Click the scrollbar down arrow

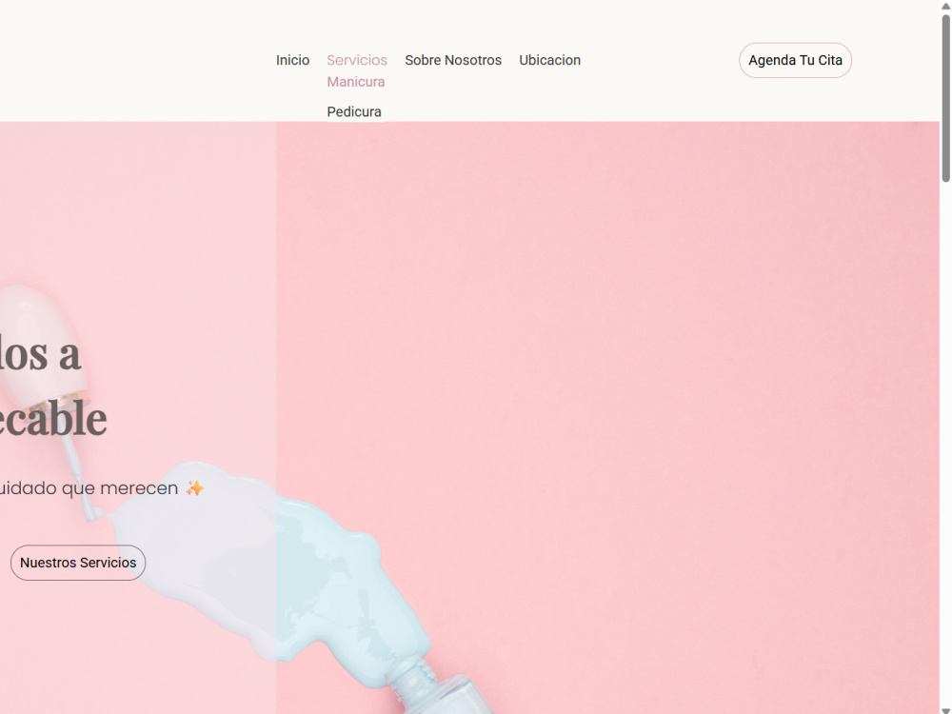pyautogui.click(x=946, y=710)
